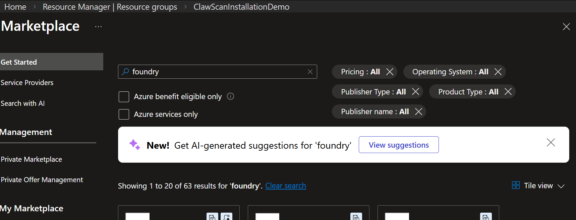Open the Marketplace more options ellipsis
Viewport: 576px width, 220px height.
pyautogui.click(x=98, y=26)
